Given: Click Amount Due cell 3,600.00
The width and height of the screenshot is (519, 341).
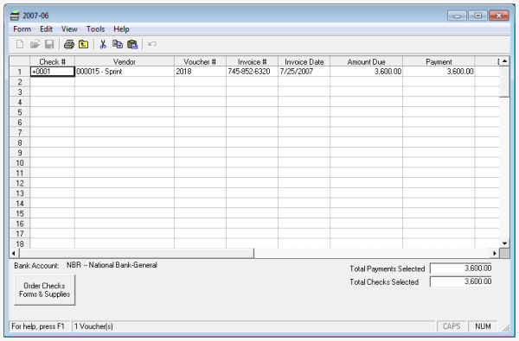Looking at the screenshot, I should click(x=366, y=72).
